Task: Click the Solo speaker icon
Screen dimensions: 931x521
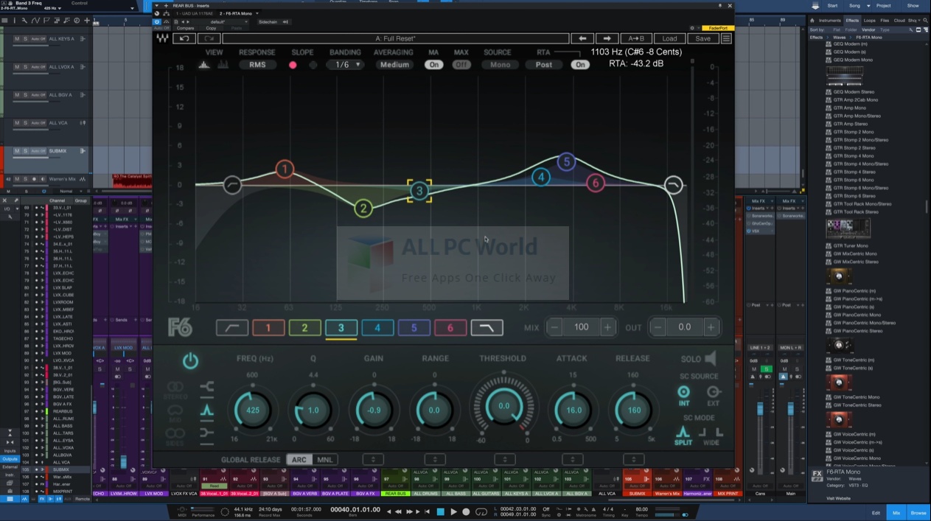Action: 710,359
